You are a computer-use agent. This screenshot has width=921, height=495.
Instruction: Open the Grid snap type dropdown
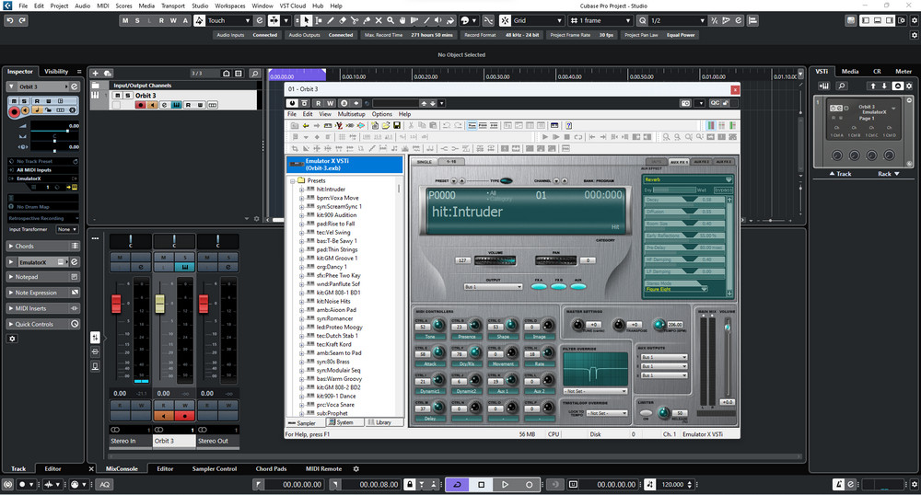(538, 20)
